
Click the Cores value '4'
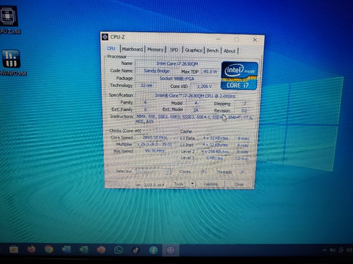[x=203, y=172]
